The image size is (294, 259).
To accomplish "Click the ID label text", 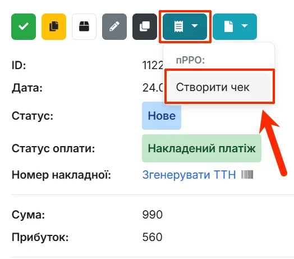I will pyautogui.click(x=19, y=65).
